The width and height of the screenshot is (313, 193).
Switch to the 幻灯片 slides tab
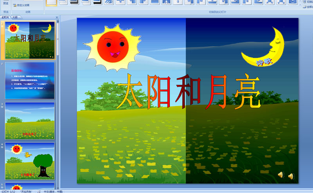[5, 17]
